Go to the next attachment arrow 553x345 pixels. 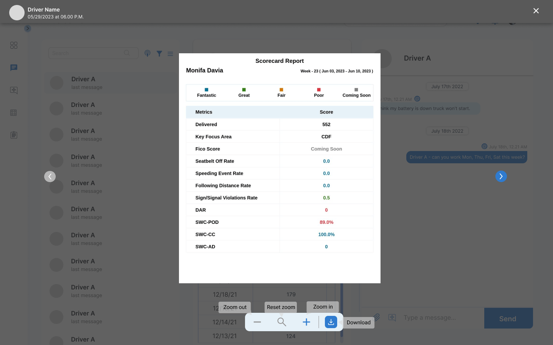[x=501, y=176]
